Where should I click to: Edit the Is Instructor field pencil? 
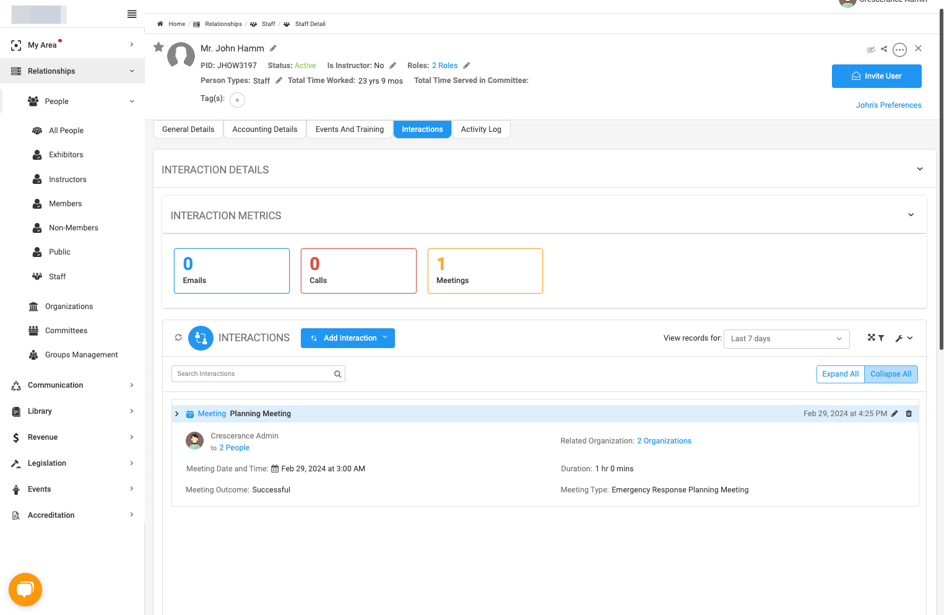coord(392,66)
